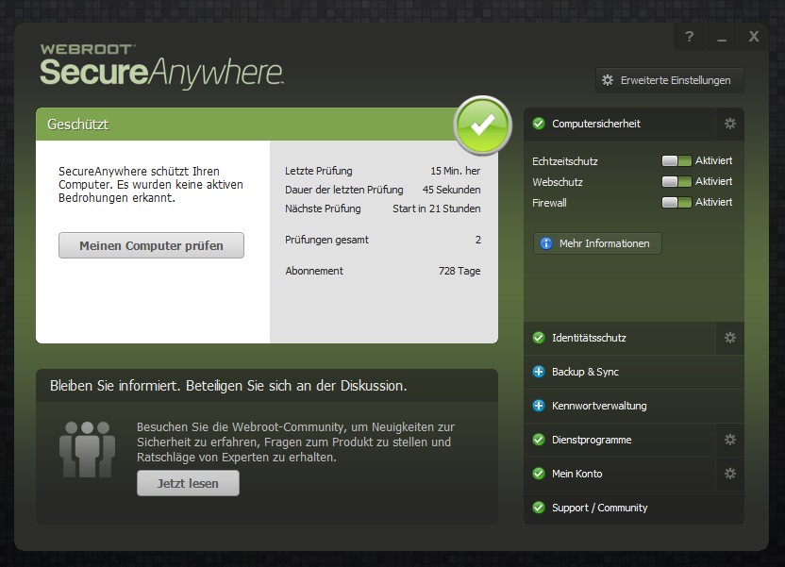Open the Mein Konto gear settings

pos(729,474)
